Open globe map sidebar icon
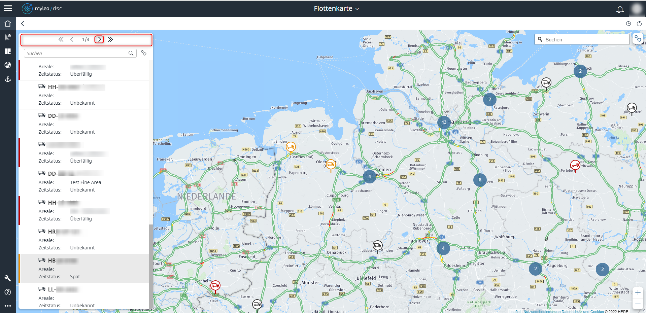The image size is (646, 313). (x=8, y=65)
